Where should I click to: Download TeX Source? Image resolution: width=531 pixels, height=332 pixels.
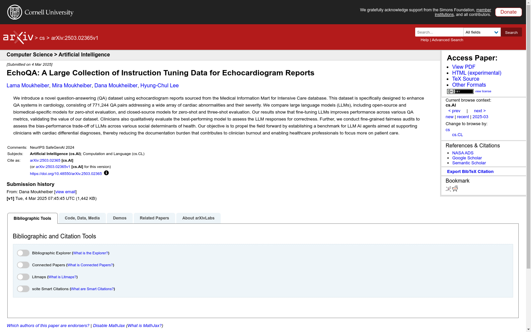(x=466, y=79)
